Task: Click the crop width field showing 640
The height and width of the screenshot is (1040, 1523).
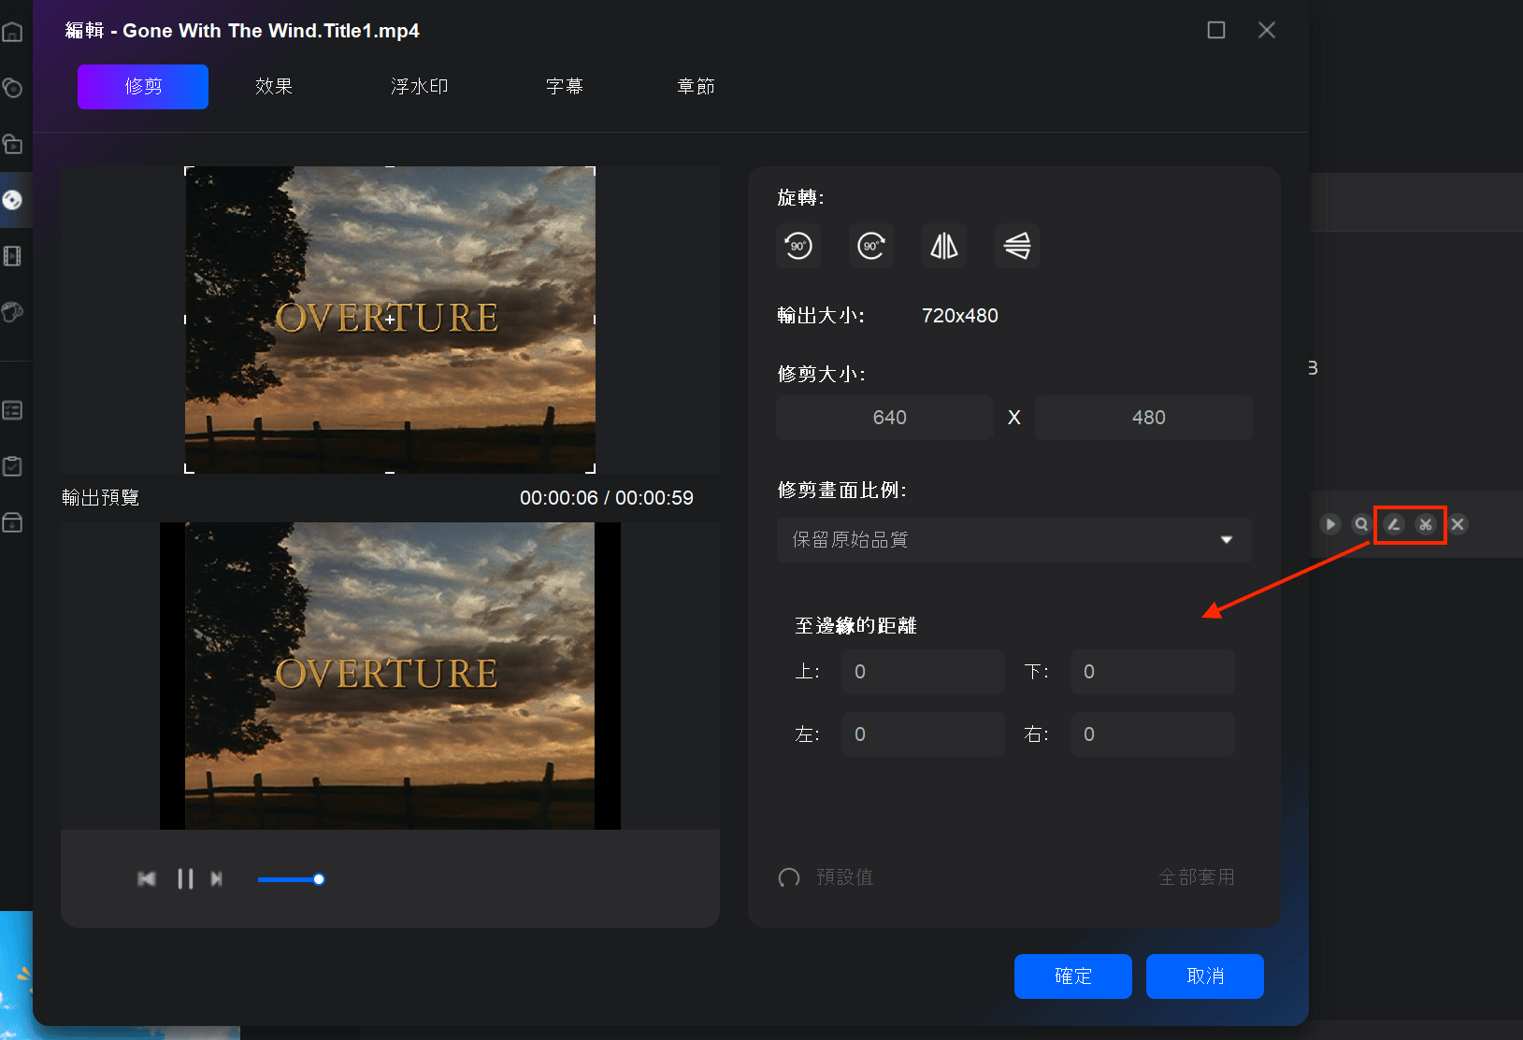Action: 884,418
